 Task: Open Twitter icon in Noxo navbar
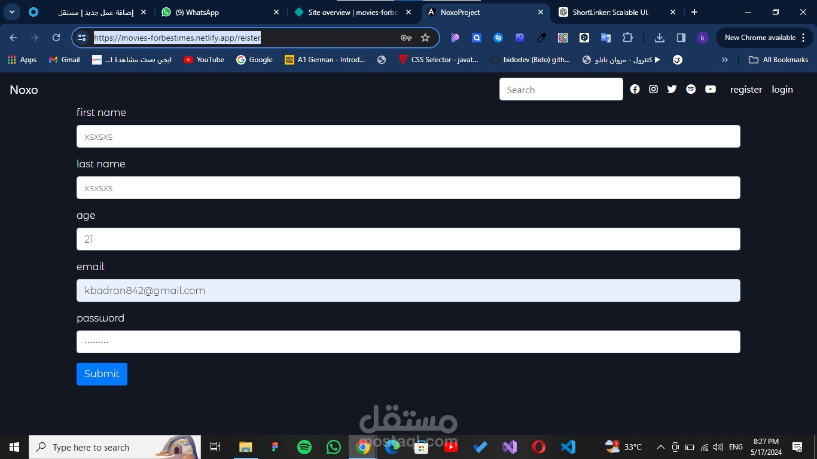point(672,89)
